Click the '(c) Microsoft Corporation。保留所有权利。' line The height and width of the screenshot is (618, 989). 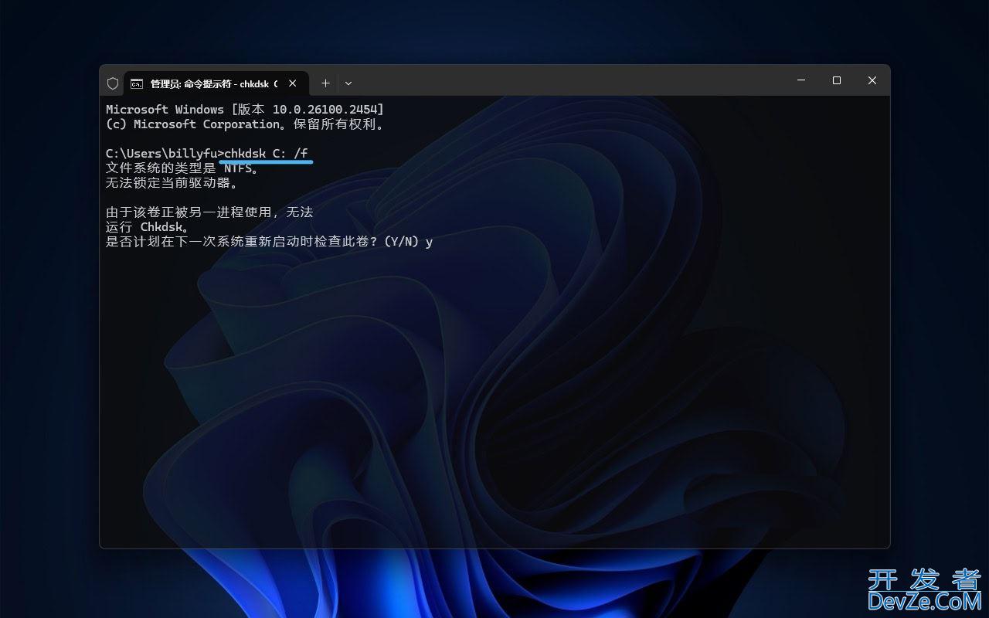(x=245, y=124)
